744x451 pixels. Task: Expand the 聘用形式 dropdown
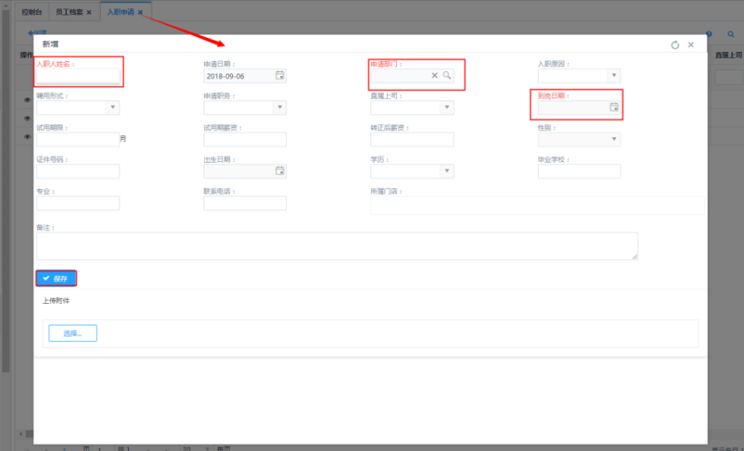pyautogui.click(x=112, y=107)
